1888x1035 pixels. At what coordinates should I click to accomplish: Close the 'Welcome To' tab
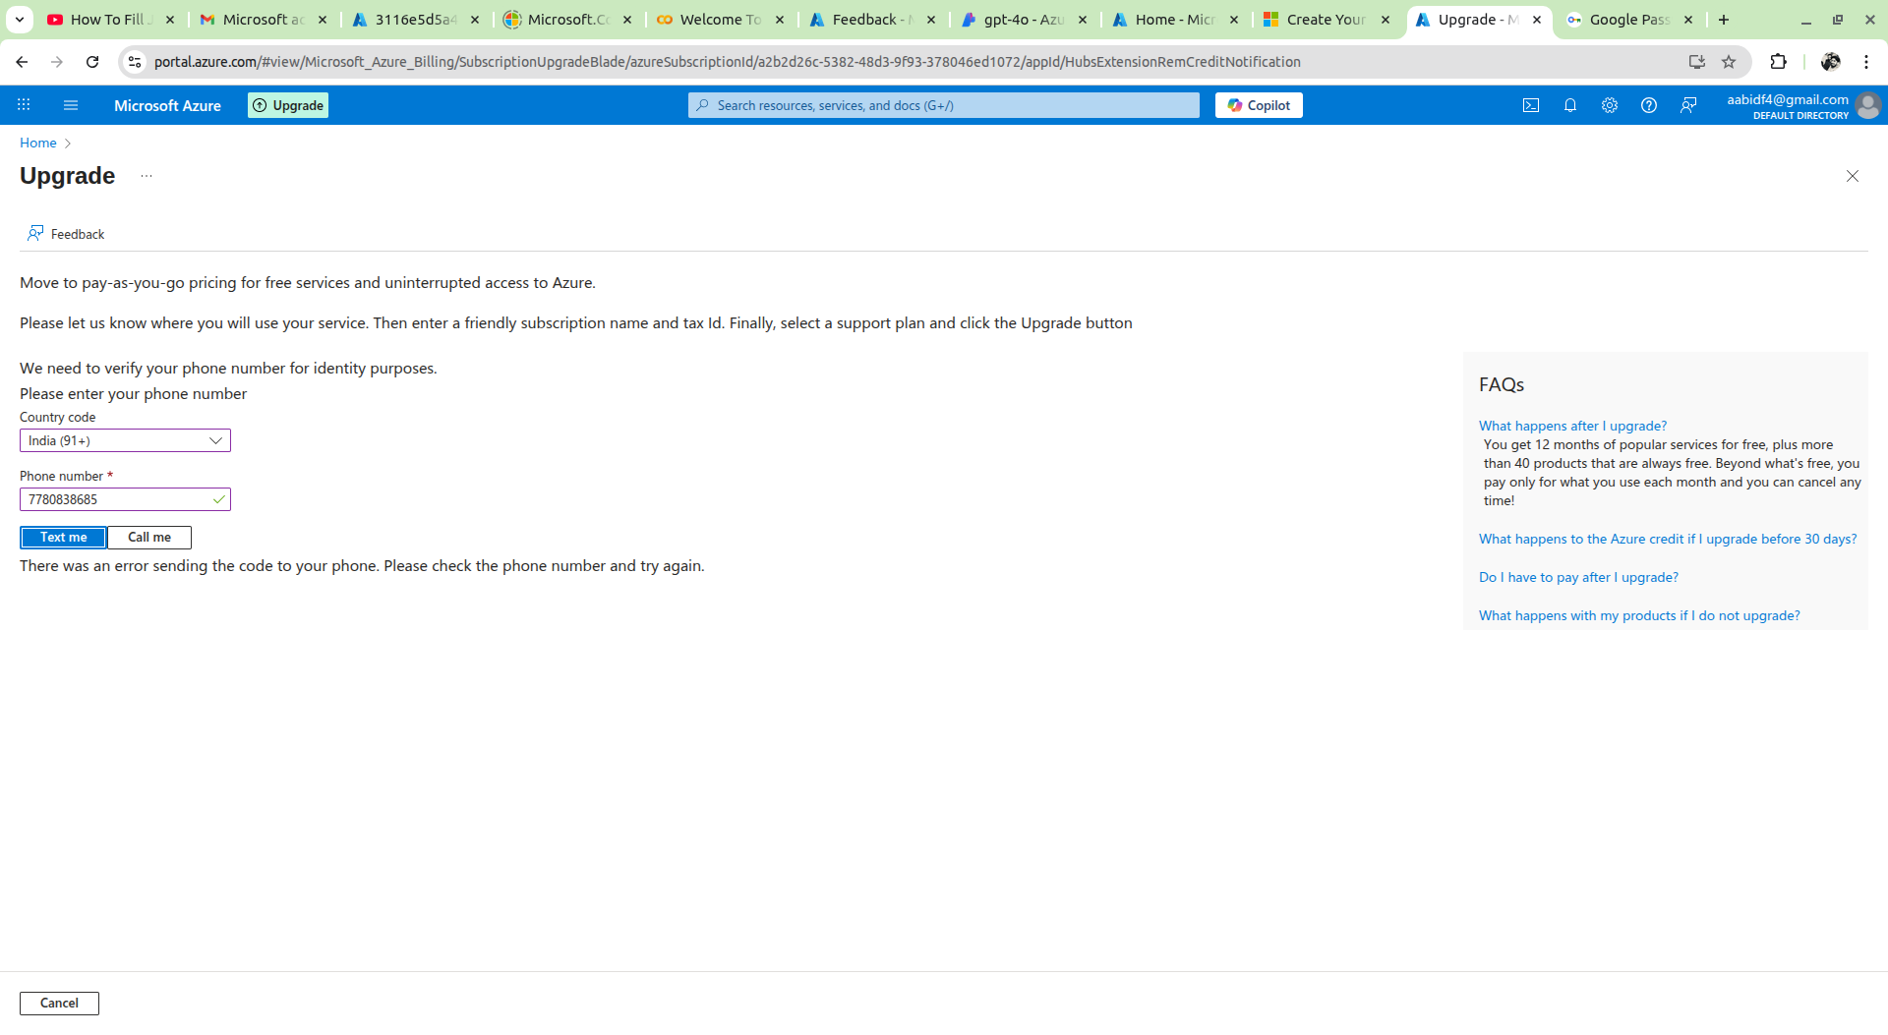click(780, 20)
